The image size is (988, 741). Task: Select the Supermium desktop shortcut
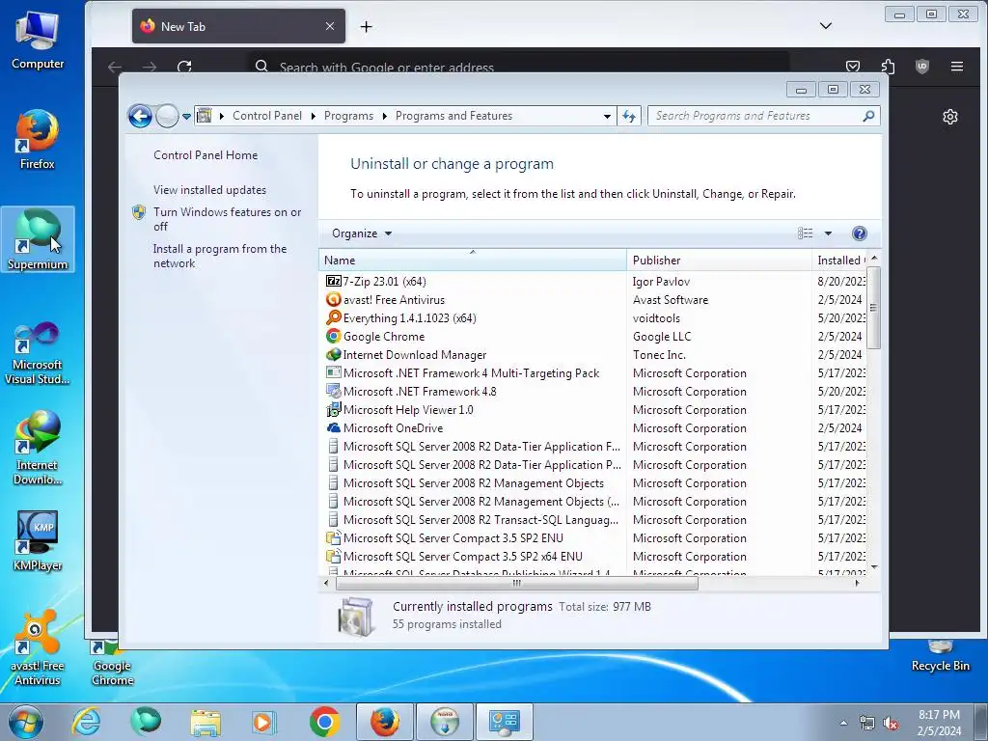coord(38,239)
